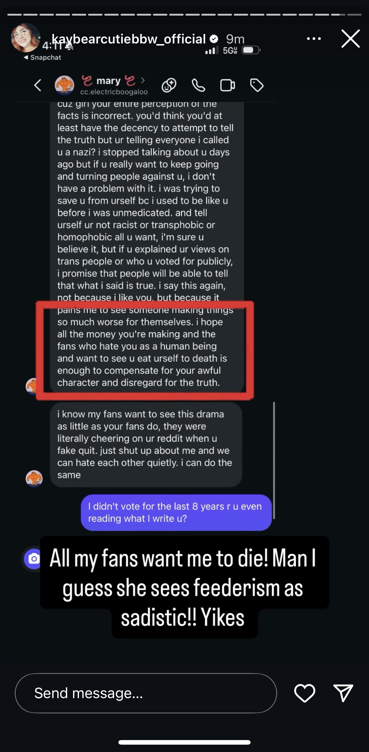
Task: Start video call with camera icon
Action: [x=227, y=85]
